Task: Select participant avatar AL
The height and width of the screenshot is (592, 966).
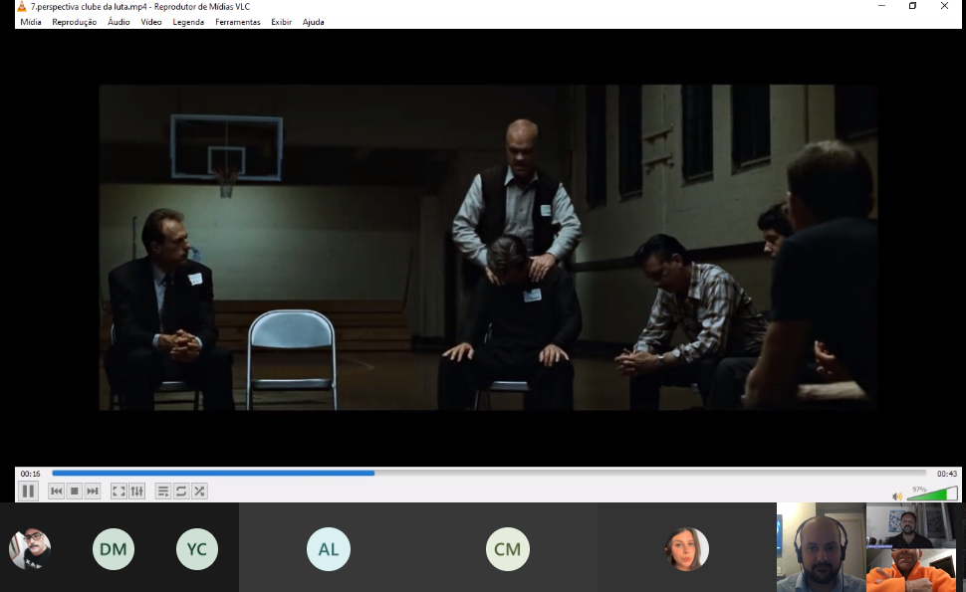Action: click(x=329, y=549)
